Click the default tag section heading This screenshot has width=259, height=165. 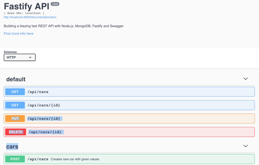(x=16, y=79)
